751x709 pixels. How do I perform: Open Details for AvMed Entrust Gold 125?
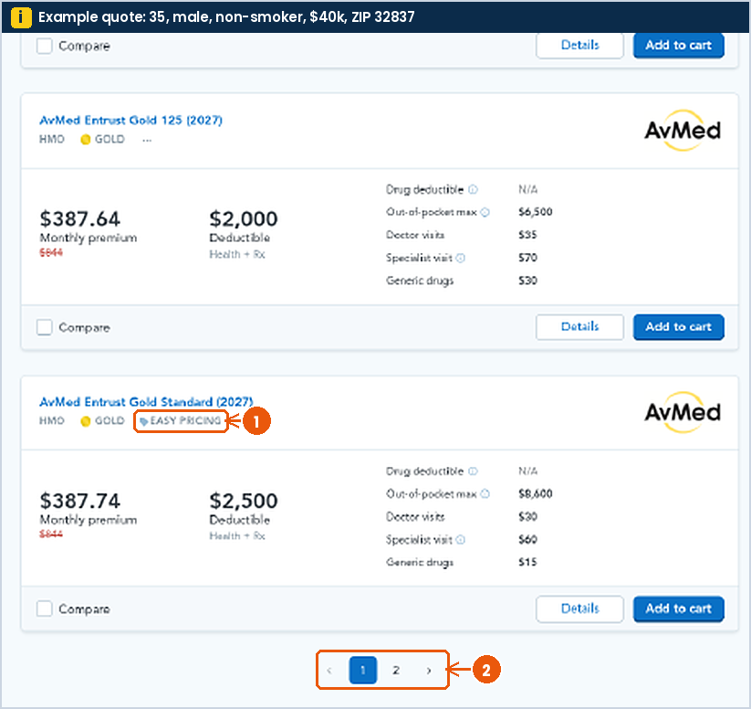(579, 327)
